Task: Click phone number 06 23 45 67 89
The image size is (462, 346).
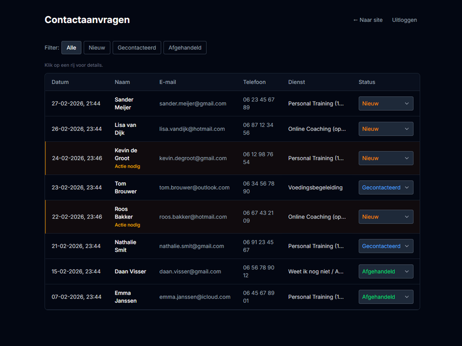Action: (259, 104)
